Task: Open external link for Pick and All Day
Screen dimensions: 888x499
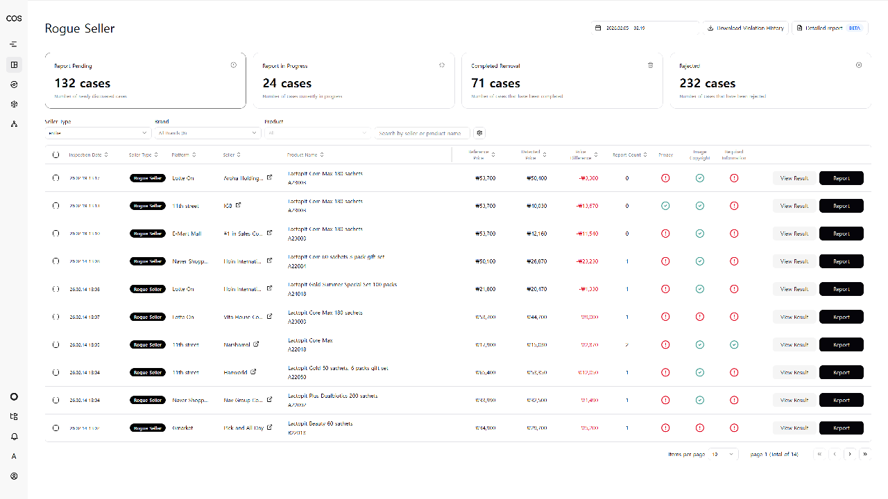Action: point(270,427)
